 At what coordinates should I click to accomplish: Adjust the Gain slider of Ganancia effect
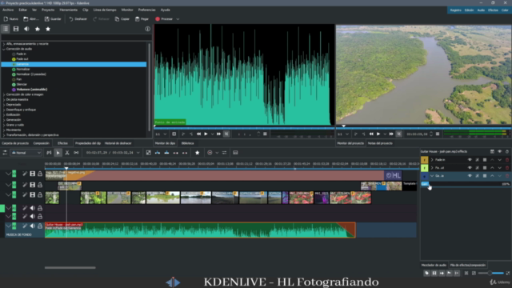tap(466, 184)
